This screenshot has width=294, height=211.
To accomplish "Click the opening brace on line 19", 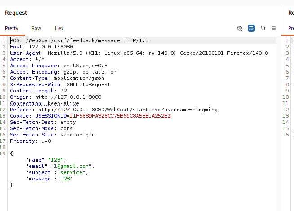I will click(x=11, y=154).
